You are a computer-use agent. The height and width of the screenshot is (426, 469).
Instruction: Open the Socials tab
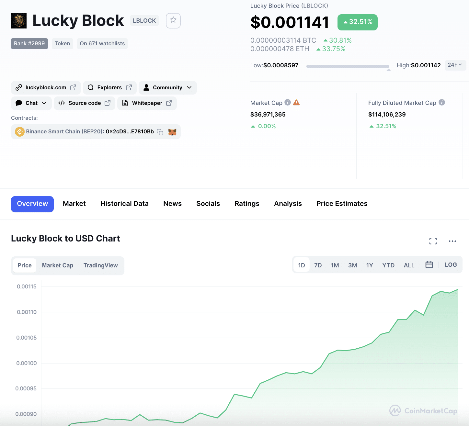pos(208,204)
